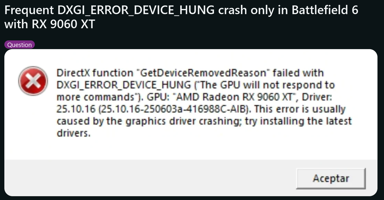The height and width of the screenshot is (200, 384).
Task: Click DXGI_ERROR_DEVICE_HUNG inside the error message
Action: pos(124,85)
